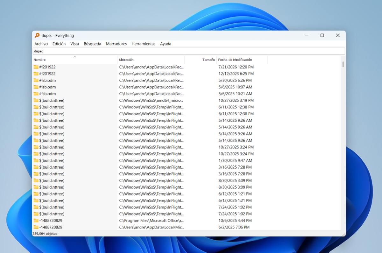Click the date 10/27/2025 3:19 PM
Screen dimensions: 382x253
coord(236,100)
